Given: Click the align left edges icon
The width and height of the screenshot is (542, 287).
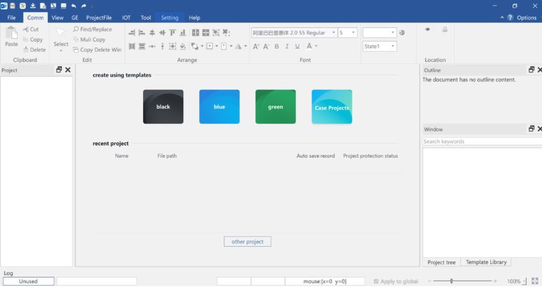Looking at the screenshot, I should point(142,33).
